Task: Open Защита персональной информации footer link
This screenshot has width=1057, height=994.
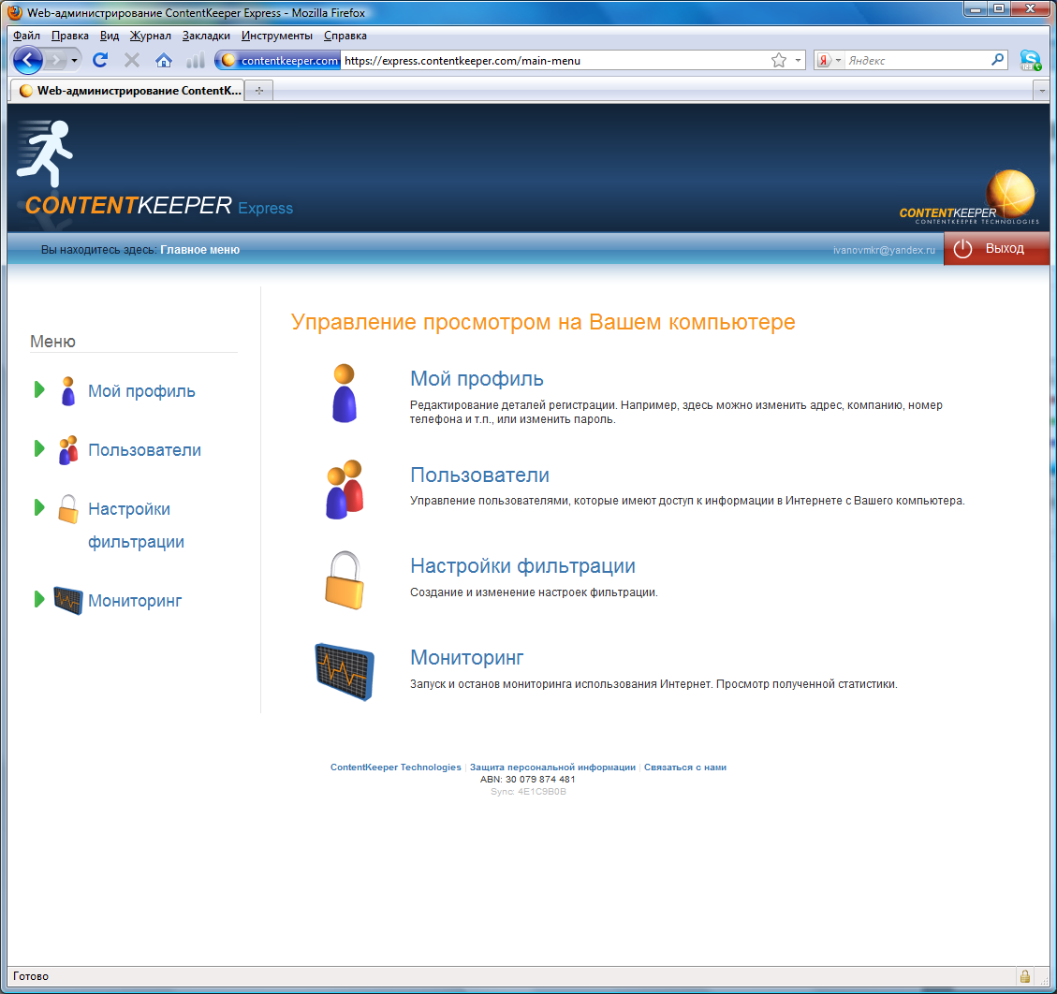Action: click(552, 767)
